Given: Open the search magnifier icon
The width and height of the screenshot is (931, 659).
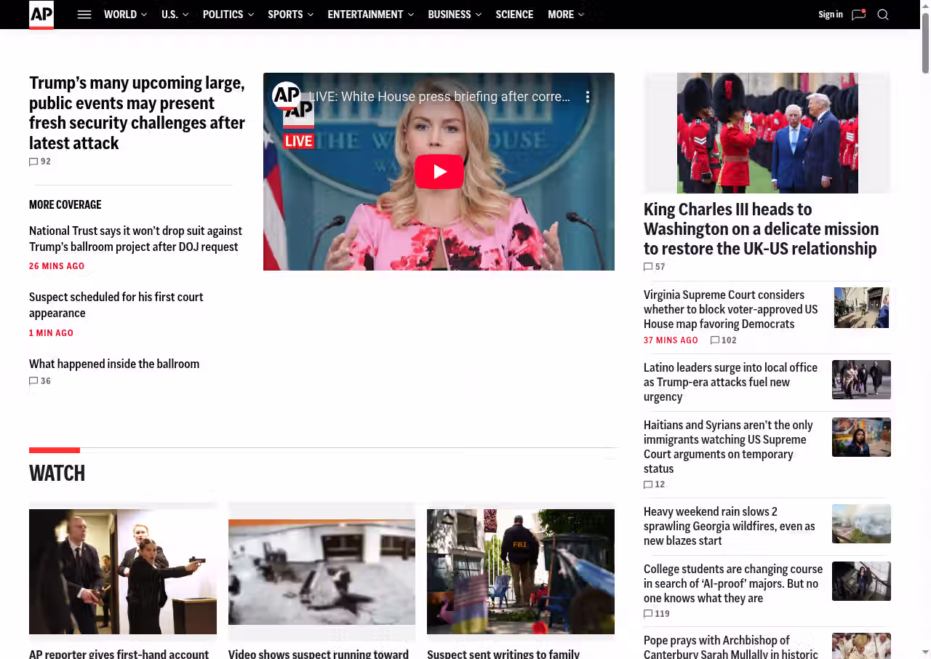Looking at the screenshot, I should 883,15.
